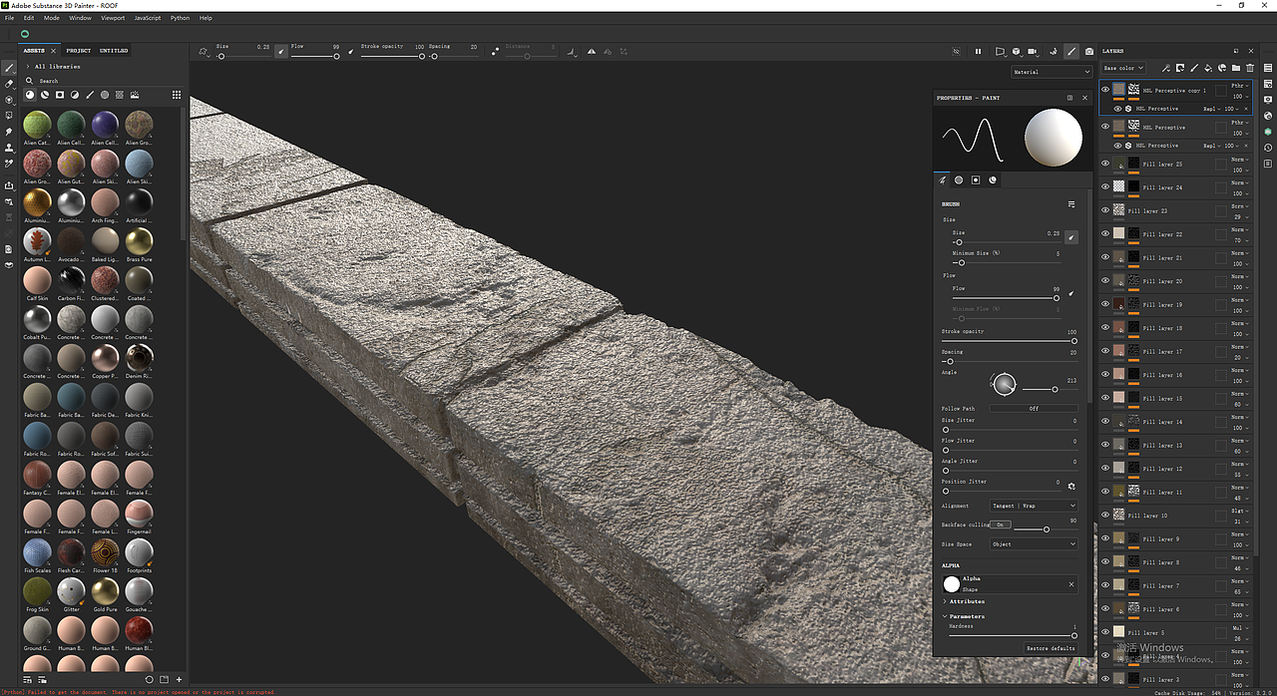Viewport: 1277px width, 696px height.
Task: Select the Clone stamp tool in left toolbar
Action: click(9, 148)
